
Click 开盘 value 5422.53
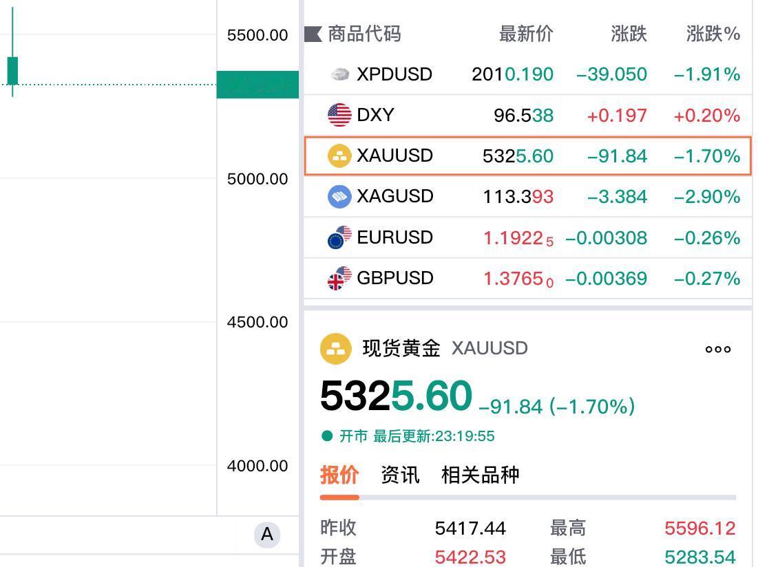[x=470, y=557]
